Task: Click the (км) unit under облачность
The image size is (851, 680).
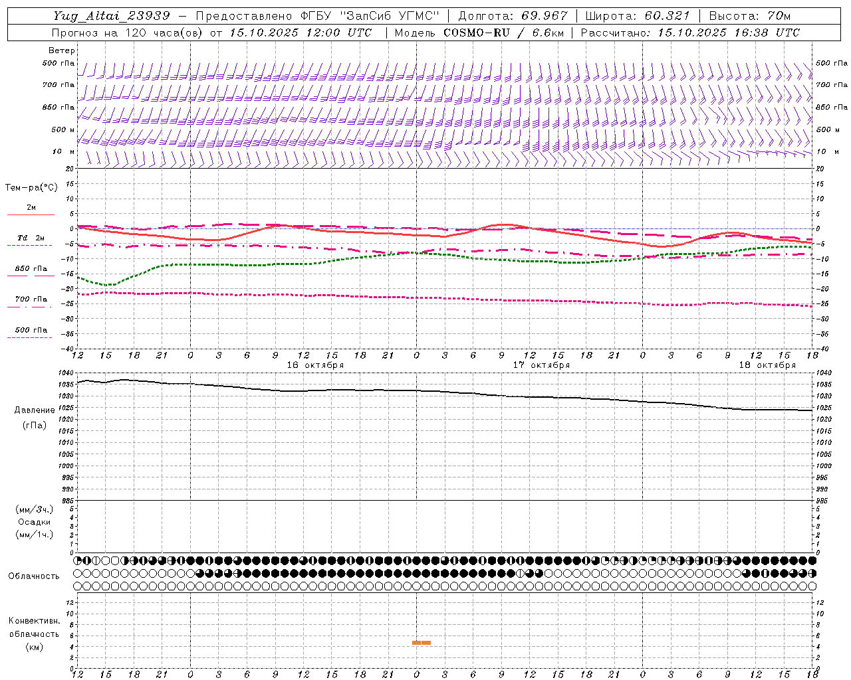Action: pyautogui.click(x=35, y=647)
